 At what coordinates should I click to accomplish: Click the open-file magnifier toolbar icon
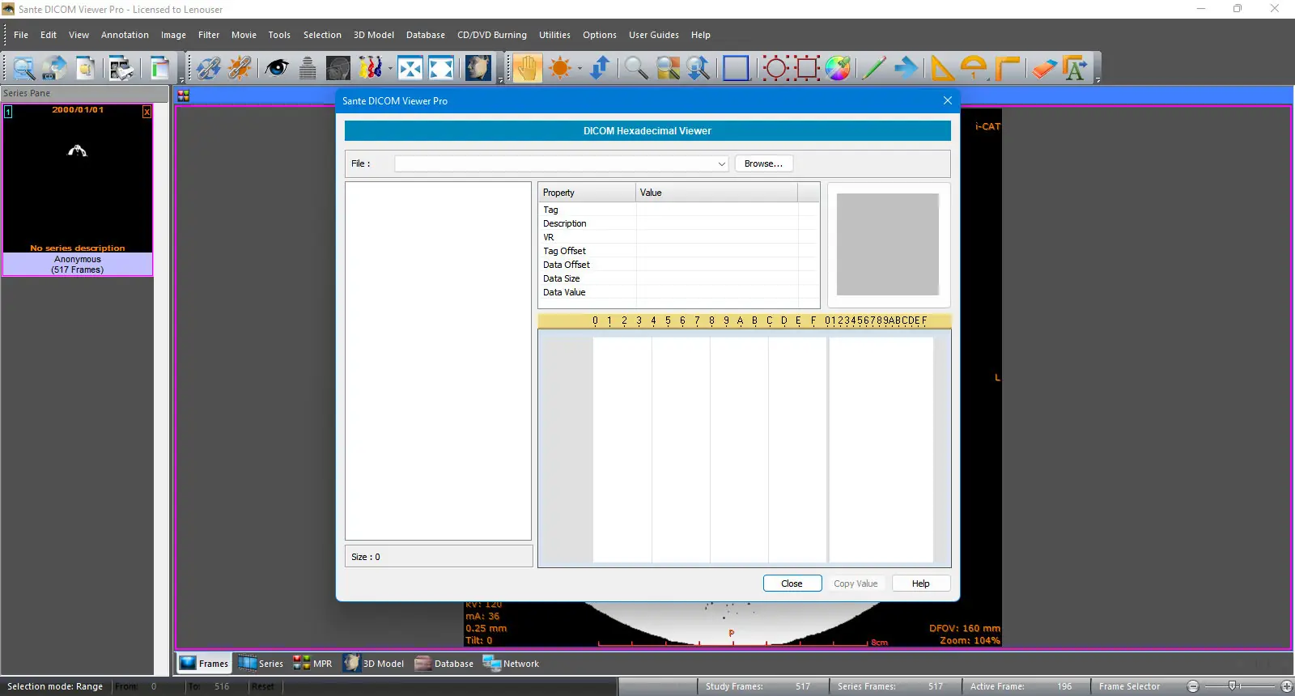23,68
